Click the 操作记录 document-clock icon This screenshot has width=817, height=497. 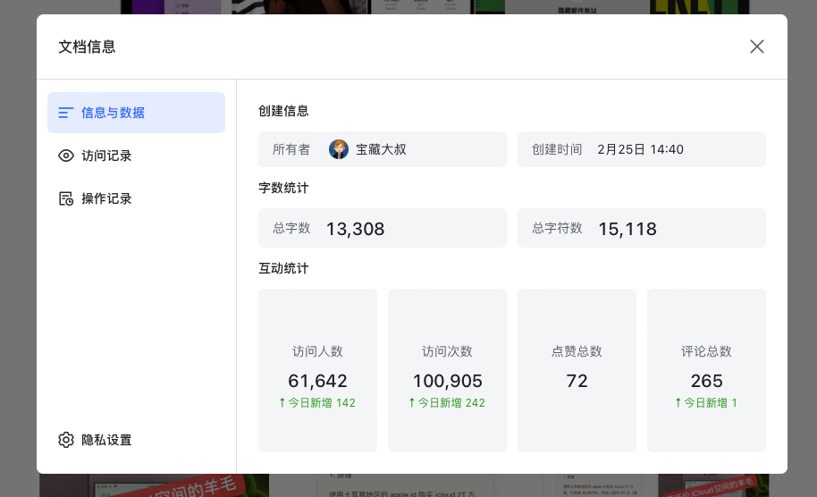(66, 198)
